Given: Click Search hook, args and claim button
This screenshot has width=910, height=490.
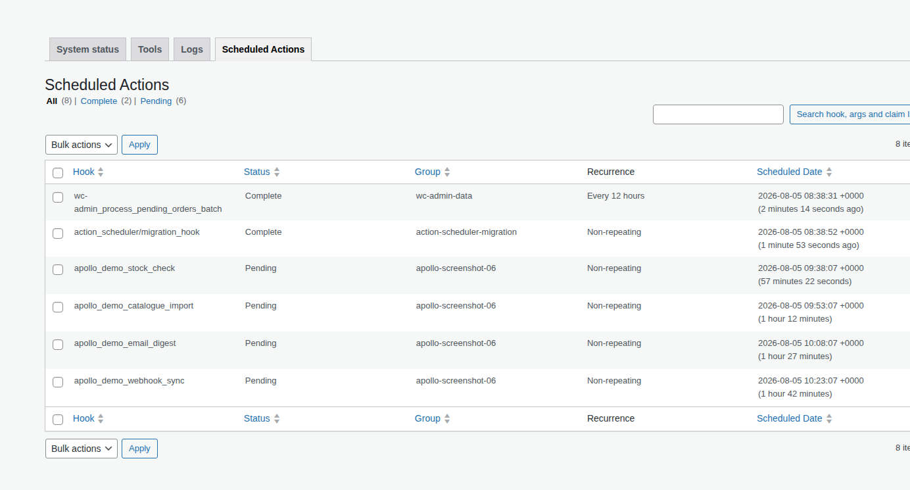Looking at the screenshot, I should click(x=850, y=114).
